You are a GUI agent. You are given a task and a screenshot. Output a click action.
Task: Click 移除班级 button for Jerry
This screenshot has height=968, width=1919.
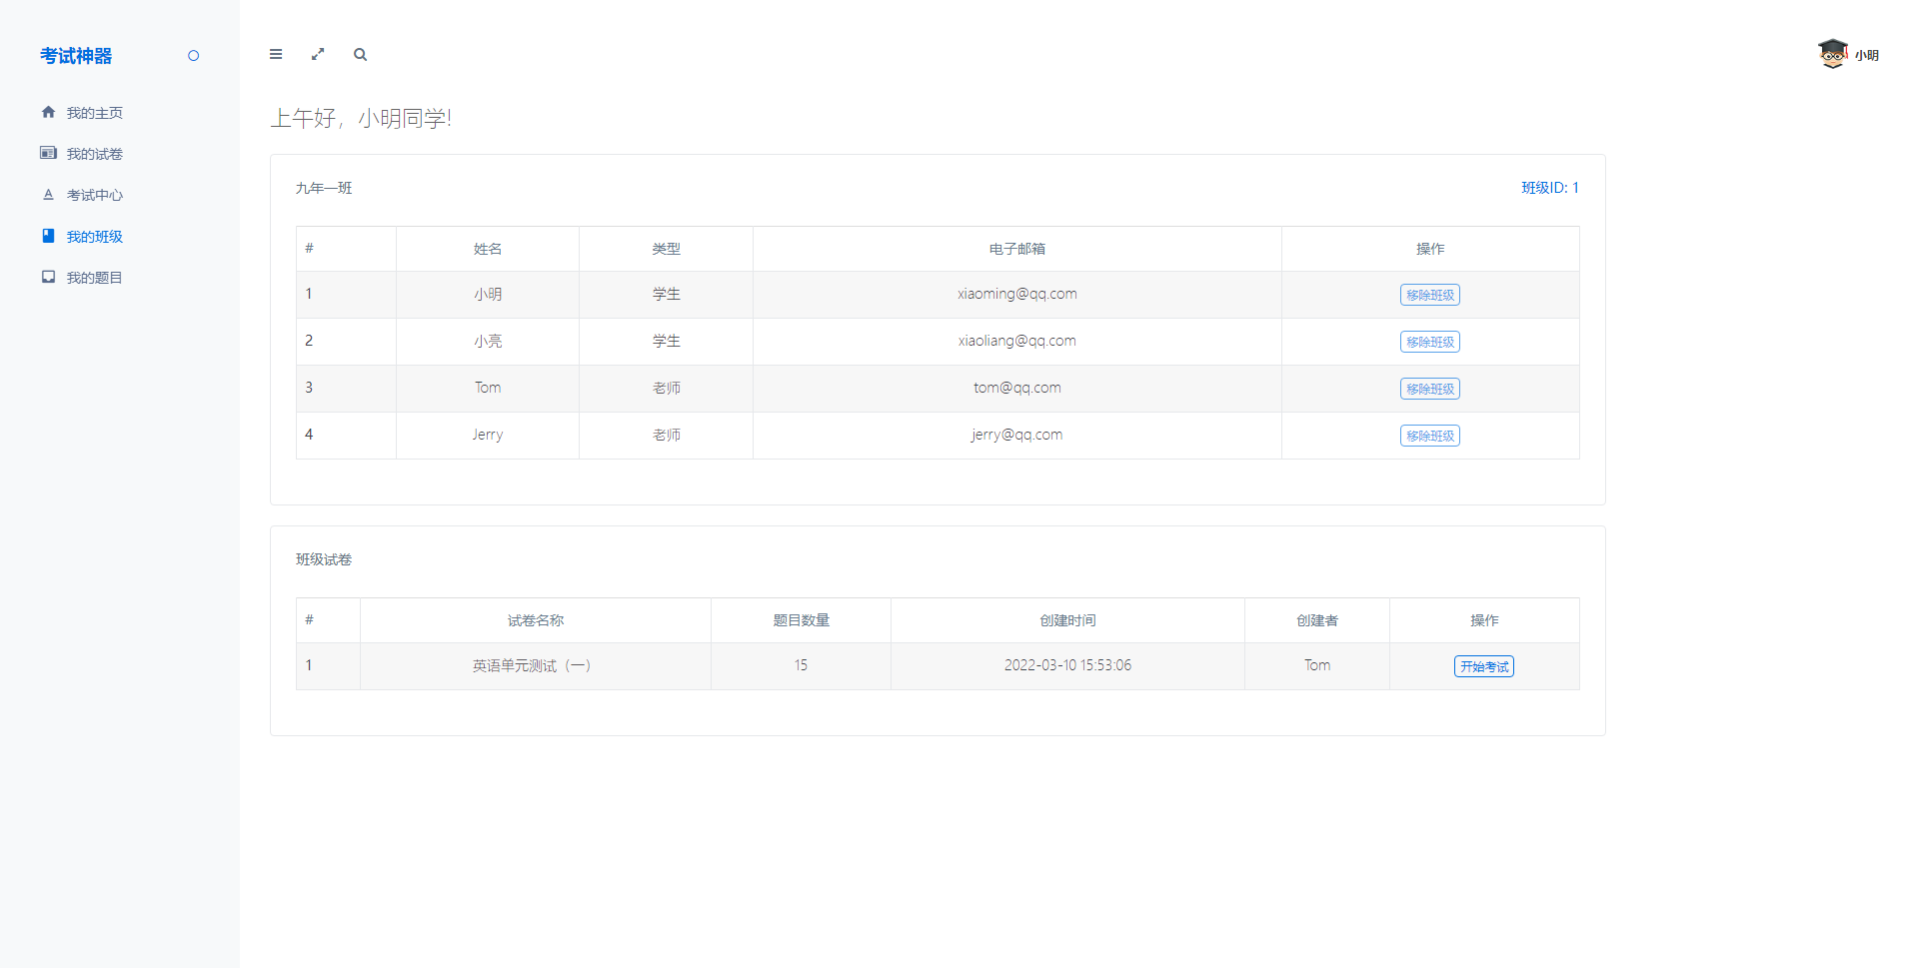[1430, 436]
